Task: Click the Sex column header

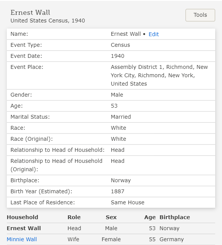Action: tap(111, 217)
